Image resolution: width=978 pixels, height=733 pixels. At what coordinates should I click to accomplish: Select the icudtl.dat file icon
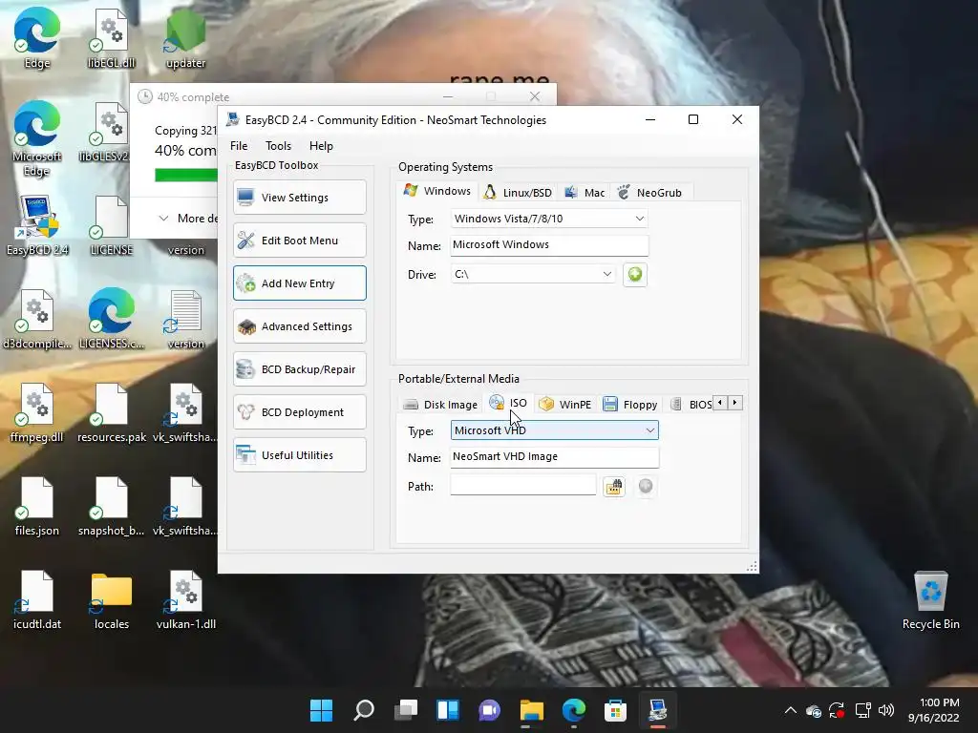[37, 599]
